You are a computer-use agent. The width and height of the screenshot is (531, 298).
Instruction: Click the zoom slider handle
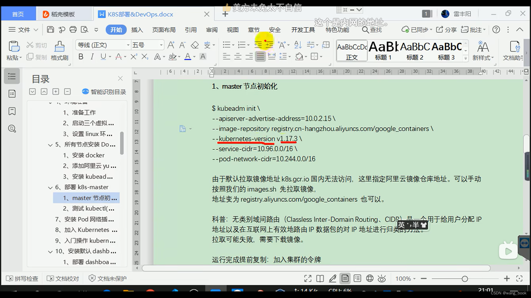coord(465,279)
